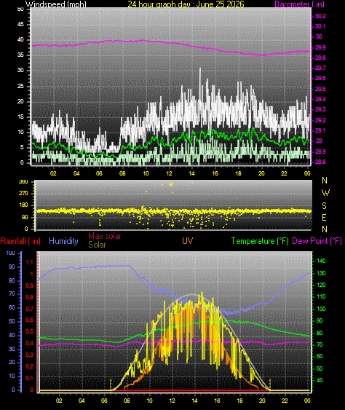Screen dimensions: 345x410
Task: Click rainfall axis value 0.3
Action: [30, 355]
